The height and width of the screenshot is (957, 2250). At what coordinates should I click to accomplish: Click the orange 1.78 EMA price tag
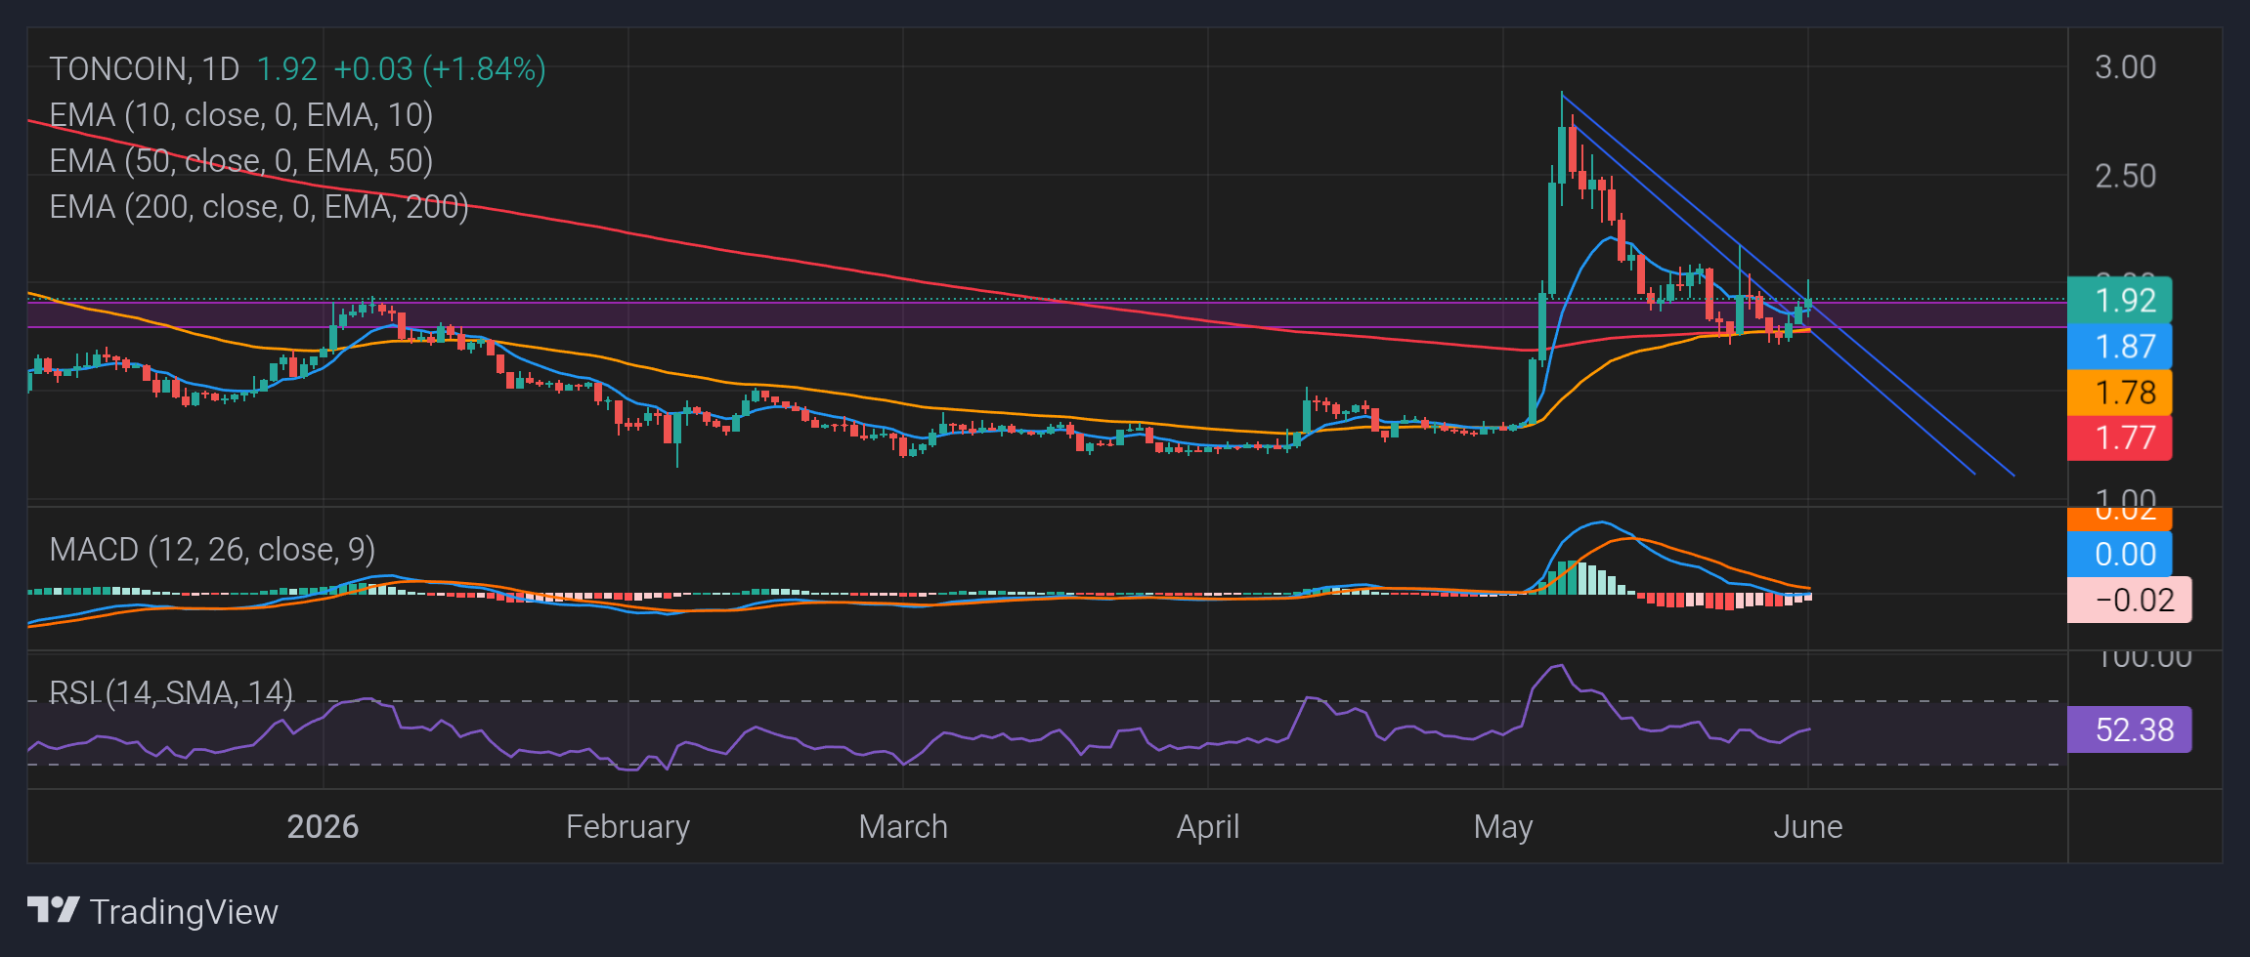click(x=2120, y=392)
